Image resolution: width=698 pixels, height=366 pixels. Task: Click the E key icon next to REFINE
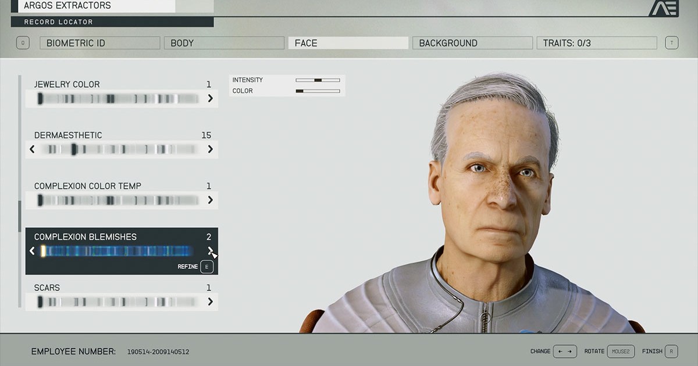[206, 266]
